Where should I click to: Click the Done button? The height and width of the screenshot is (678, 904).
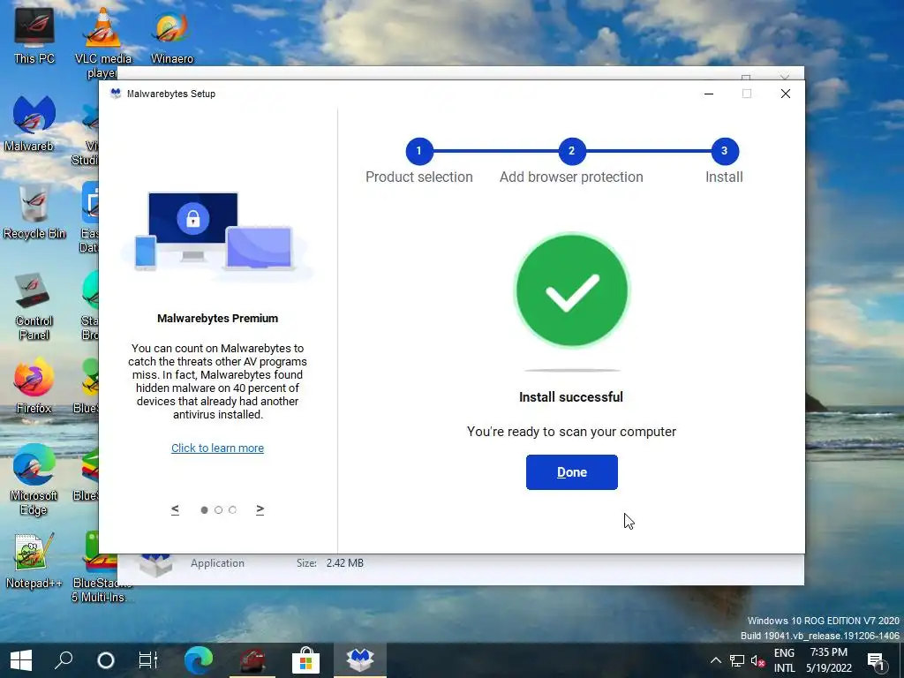pos(571,472)
